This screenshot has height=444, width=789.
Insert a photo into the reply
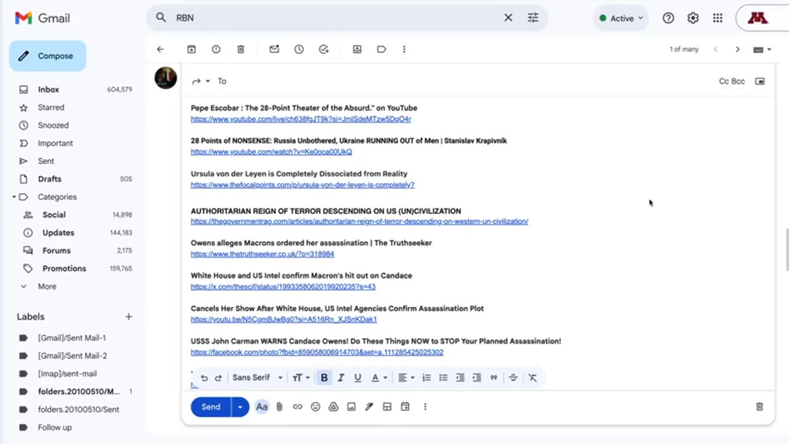click(351, 407)
